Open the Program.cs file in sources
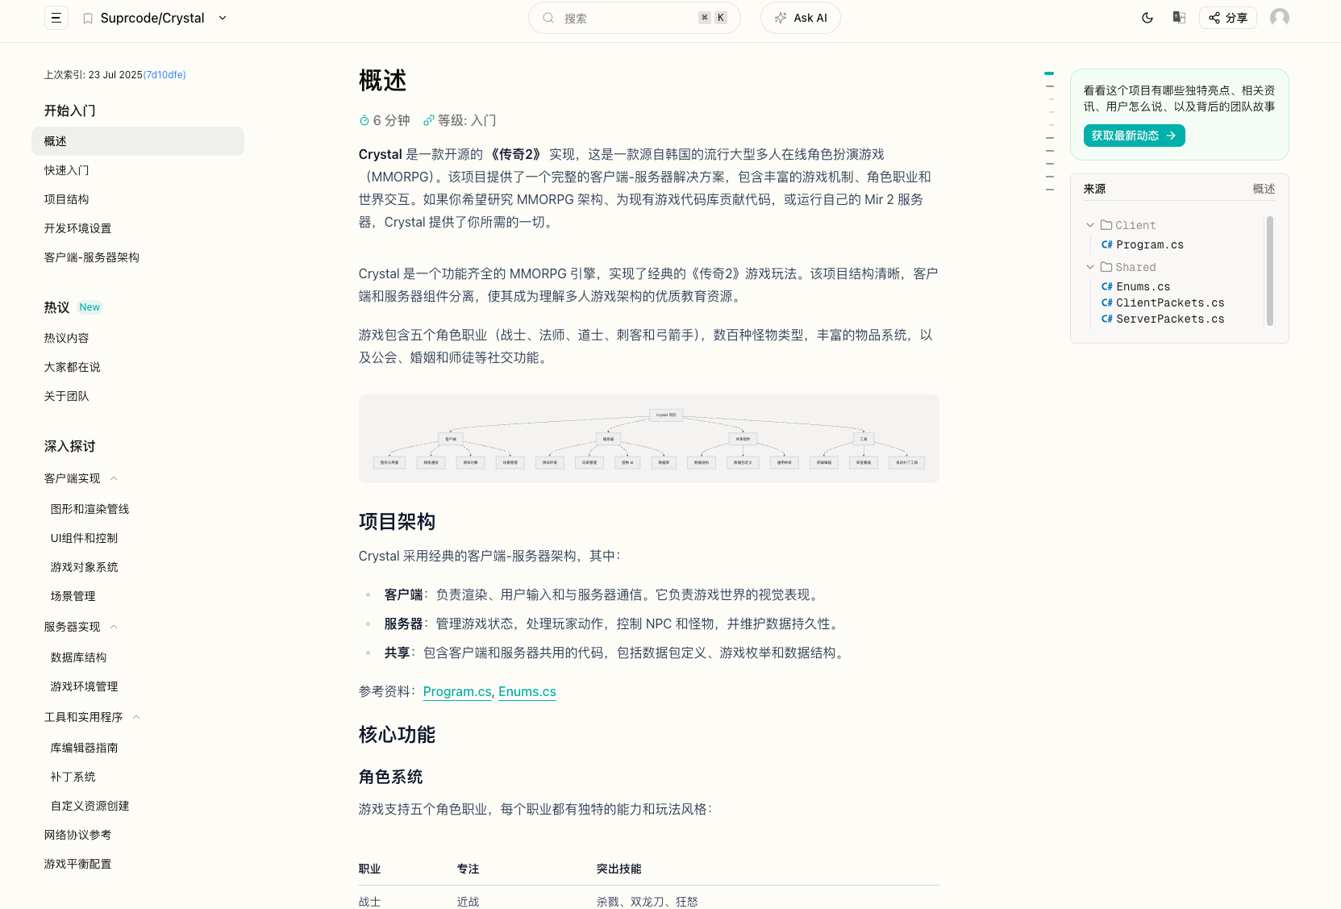Image resolution: width=1341 pixels, height=909 pixels. pyautogui.click(x=1149, y=244)
